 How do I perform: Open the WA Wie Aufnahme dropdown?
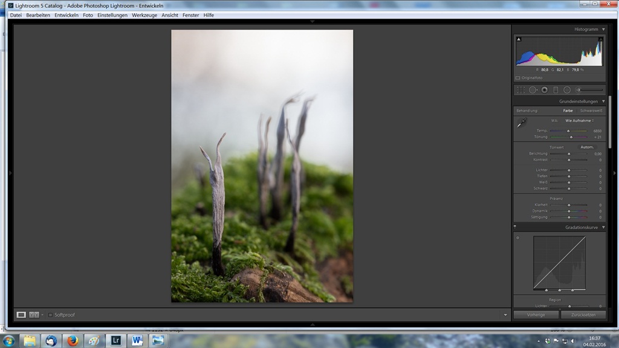(x=579, y=121)
